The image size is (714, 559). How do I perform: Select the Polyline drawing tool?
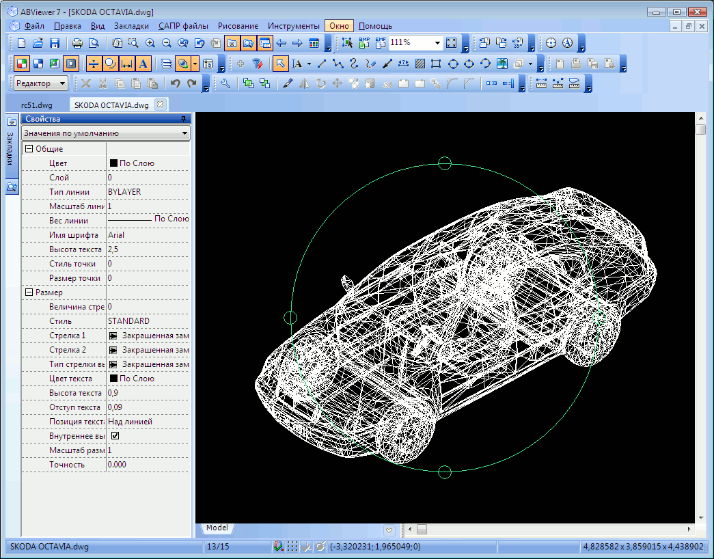pyautogui.click(x=338, y=64)
